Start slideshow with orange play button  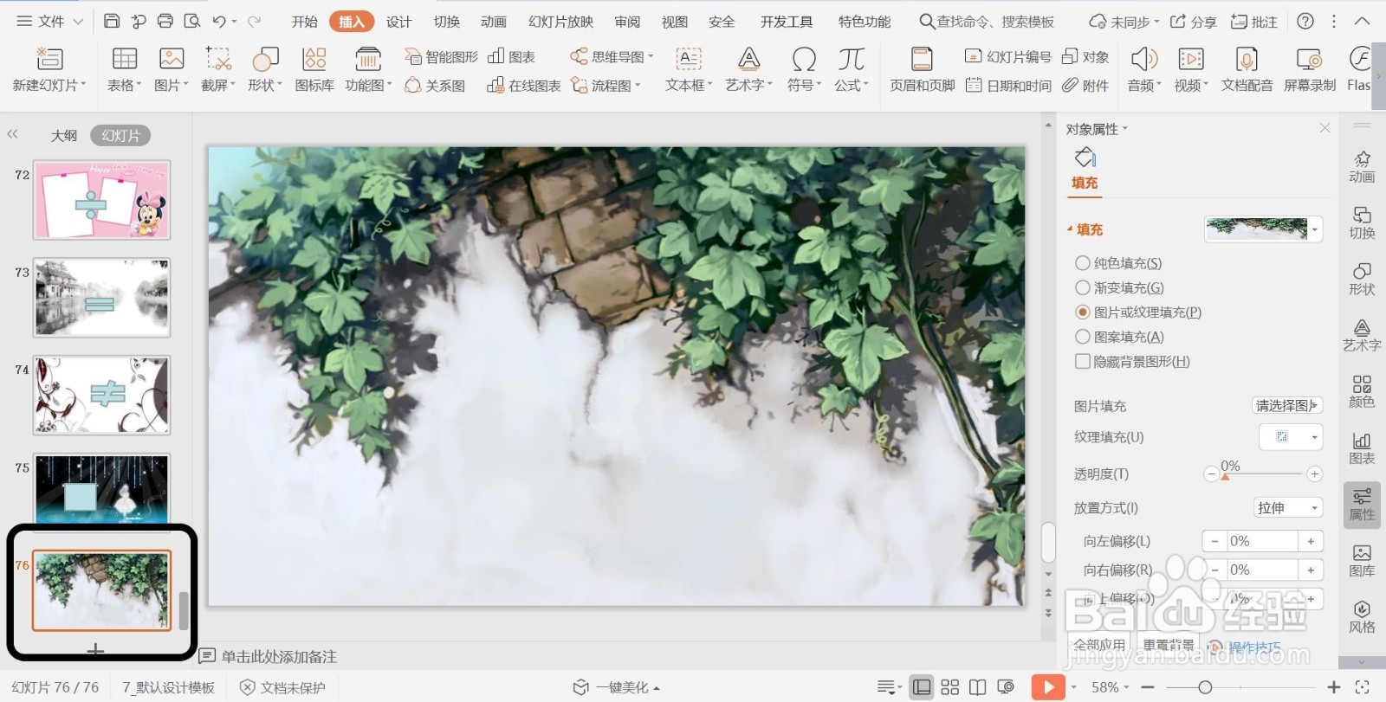1048,687
